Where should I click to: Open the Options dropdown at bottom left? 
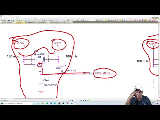coord(4,100)
